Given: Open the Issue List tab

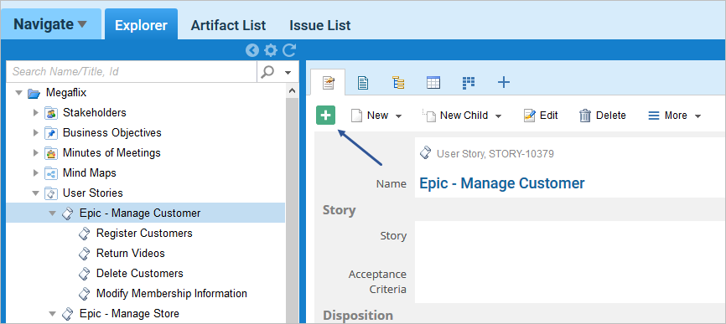Looking at the screenshot, I should point(320,25).
